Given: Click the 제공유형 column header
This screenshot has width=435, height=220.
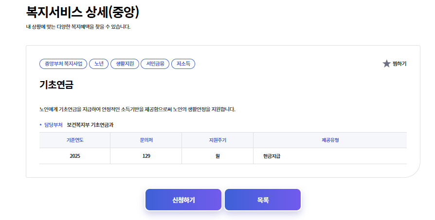Looking at the screenshot, I should click(330, 140).
